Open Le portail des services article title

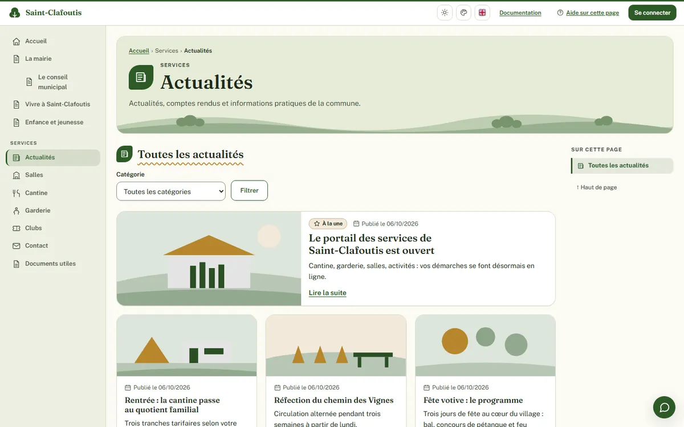(x=372, y=244)
